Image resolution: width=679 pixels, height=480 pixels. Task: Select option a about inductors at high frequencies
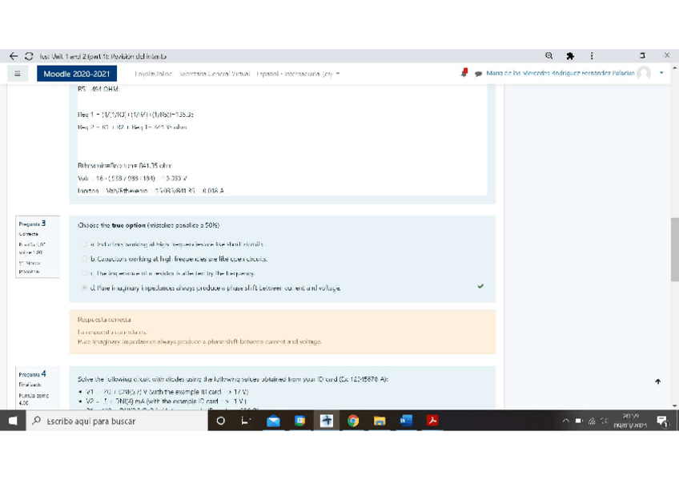click(x=83, y=243)
